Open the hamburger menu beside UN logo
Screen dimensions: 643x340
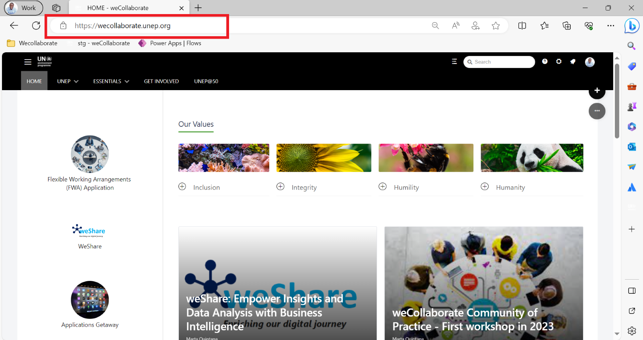tap(28, 62)
